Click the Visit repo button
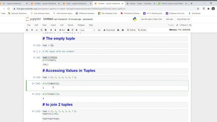 [170, 19]
